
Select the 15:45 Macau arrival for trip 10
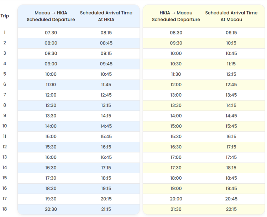pyautogui.click(x=231, y=126)
